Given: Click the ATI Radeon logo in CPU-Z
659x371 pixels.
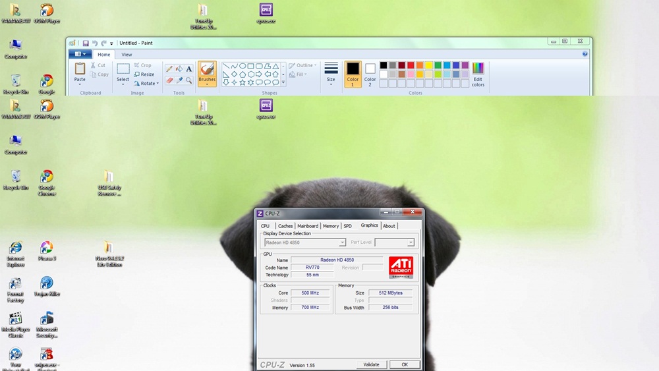Looking at the screenshot, I should tap(401, 268).
